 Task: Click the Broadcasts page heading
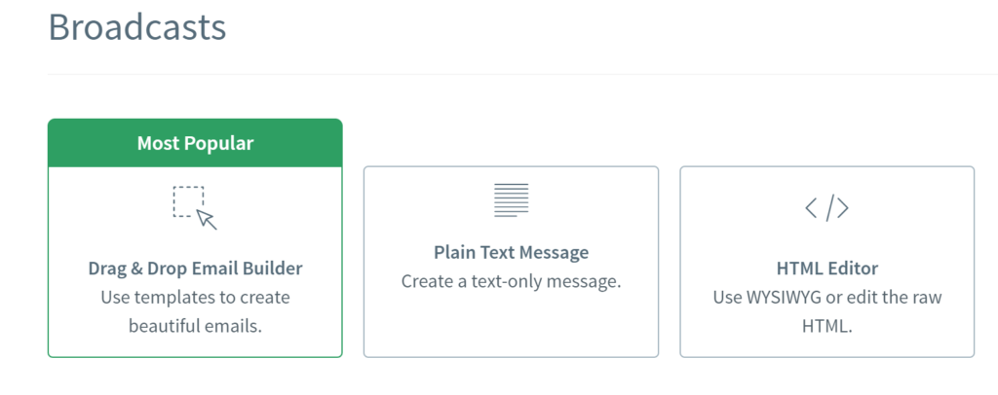136,27
